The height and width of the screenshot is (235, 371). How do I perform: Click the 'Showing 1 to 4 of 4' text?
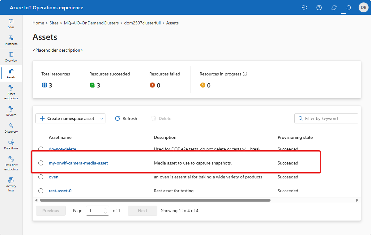pyautogui.click(x=180, y=211)
